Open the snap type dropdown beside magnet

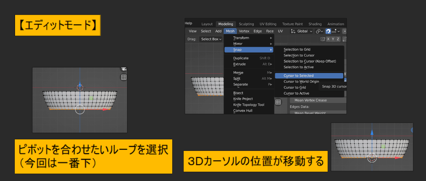point(336,31)
